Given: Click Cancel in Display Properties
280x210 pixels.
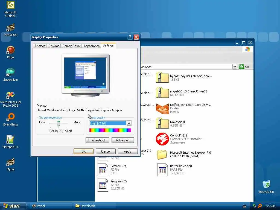Looking at the screenshot, I should (x=106, y=151).
